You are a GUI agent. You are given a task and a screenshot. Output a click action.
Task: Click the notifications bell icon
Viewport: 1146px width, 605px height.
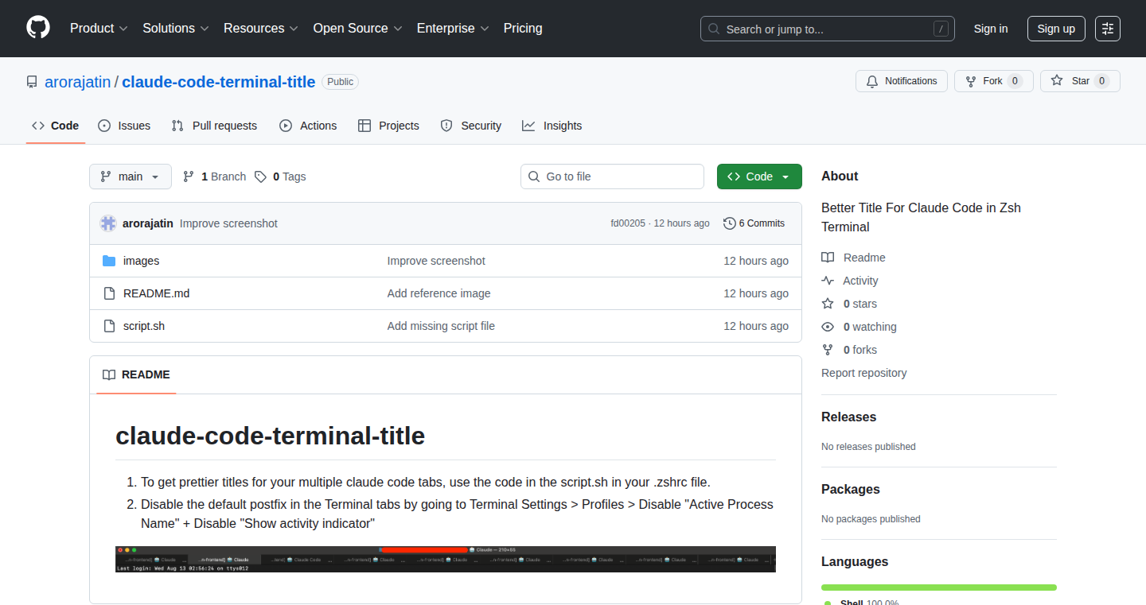point(872,81)
